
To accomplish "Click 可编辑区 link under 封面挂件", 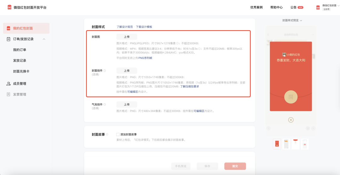I will click(133, 92).
